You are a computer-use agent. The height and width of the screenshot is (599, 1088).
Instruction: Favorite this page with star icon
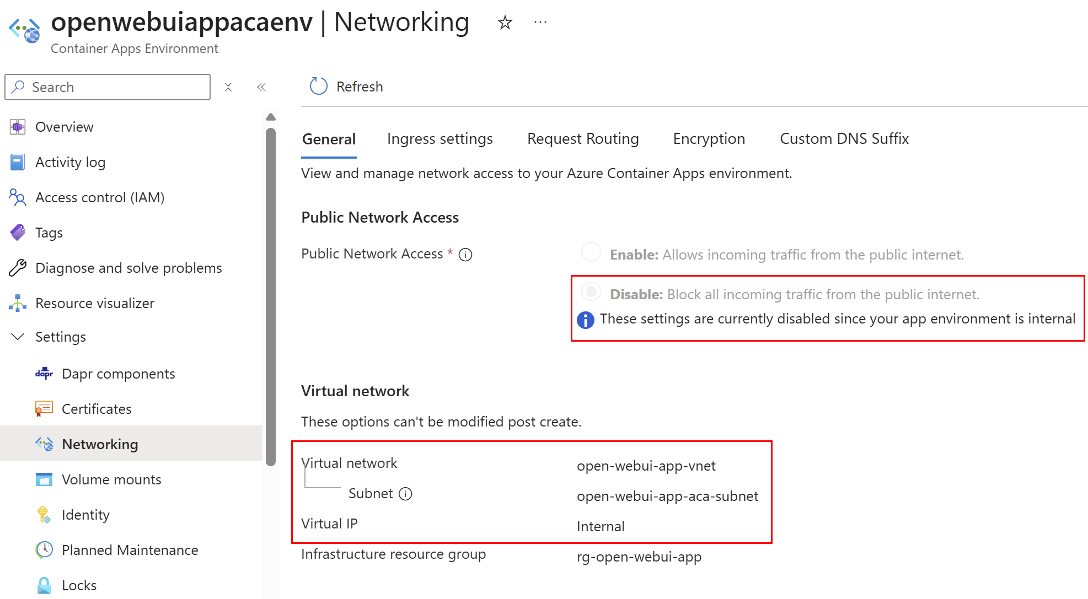tap(505, 23)
